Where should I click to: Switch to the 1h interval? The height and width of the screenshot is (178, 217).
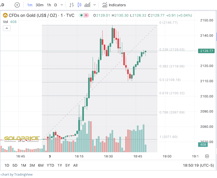[49, 5]
